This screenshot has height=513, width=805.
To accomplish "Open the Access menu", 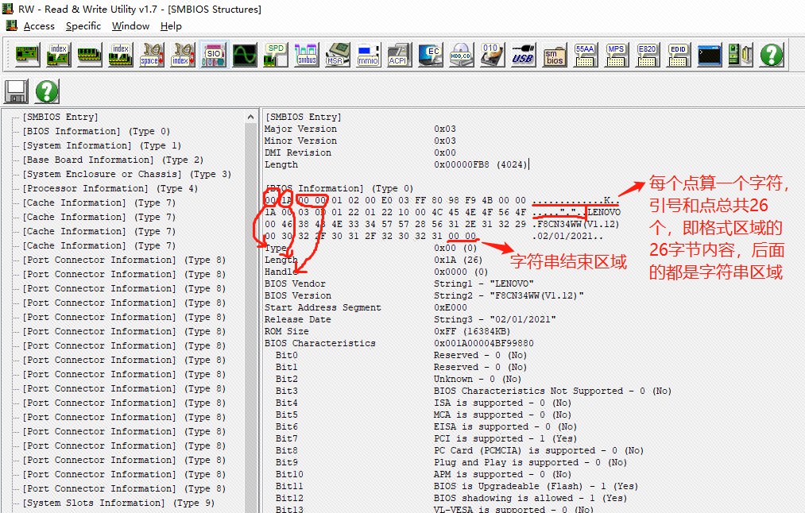I will coord(39,25).
